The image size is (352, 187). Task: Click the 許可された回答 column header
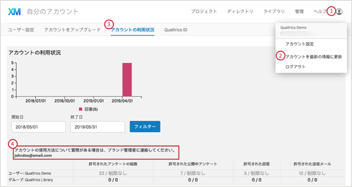pos(257,164)
